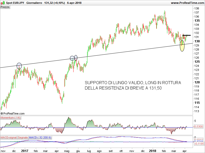Viewport: 205px width, 153px height.
Task: Click the 120 price axis label
Action: (x=197, y=82)
